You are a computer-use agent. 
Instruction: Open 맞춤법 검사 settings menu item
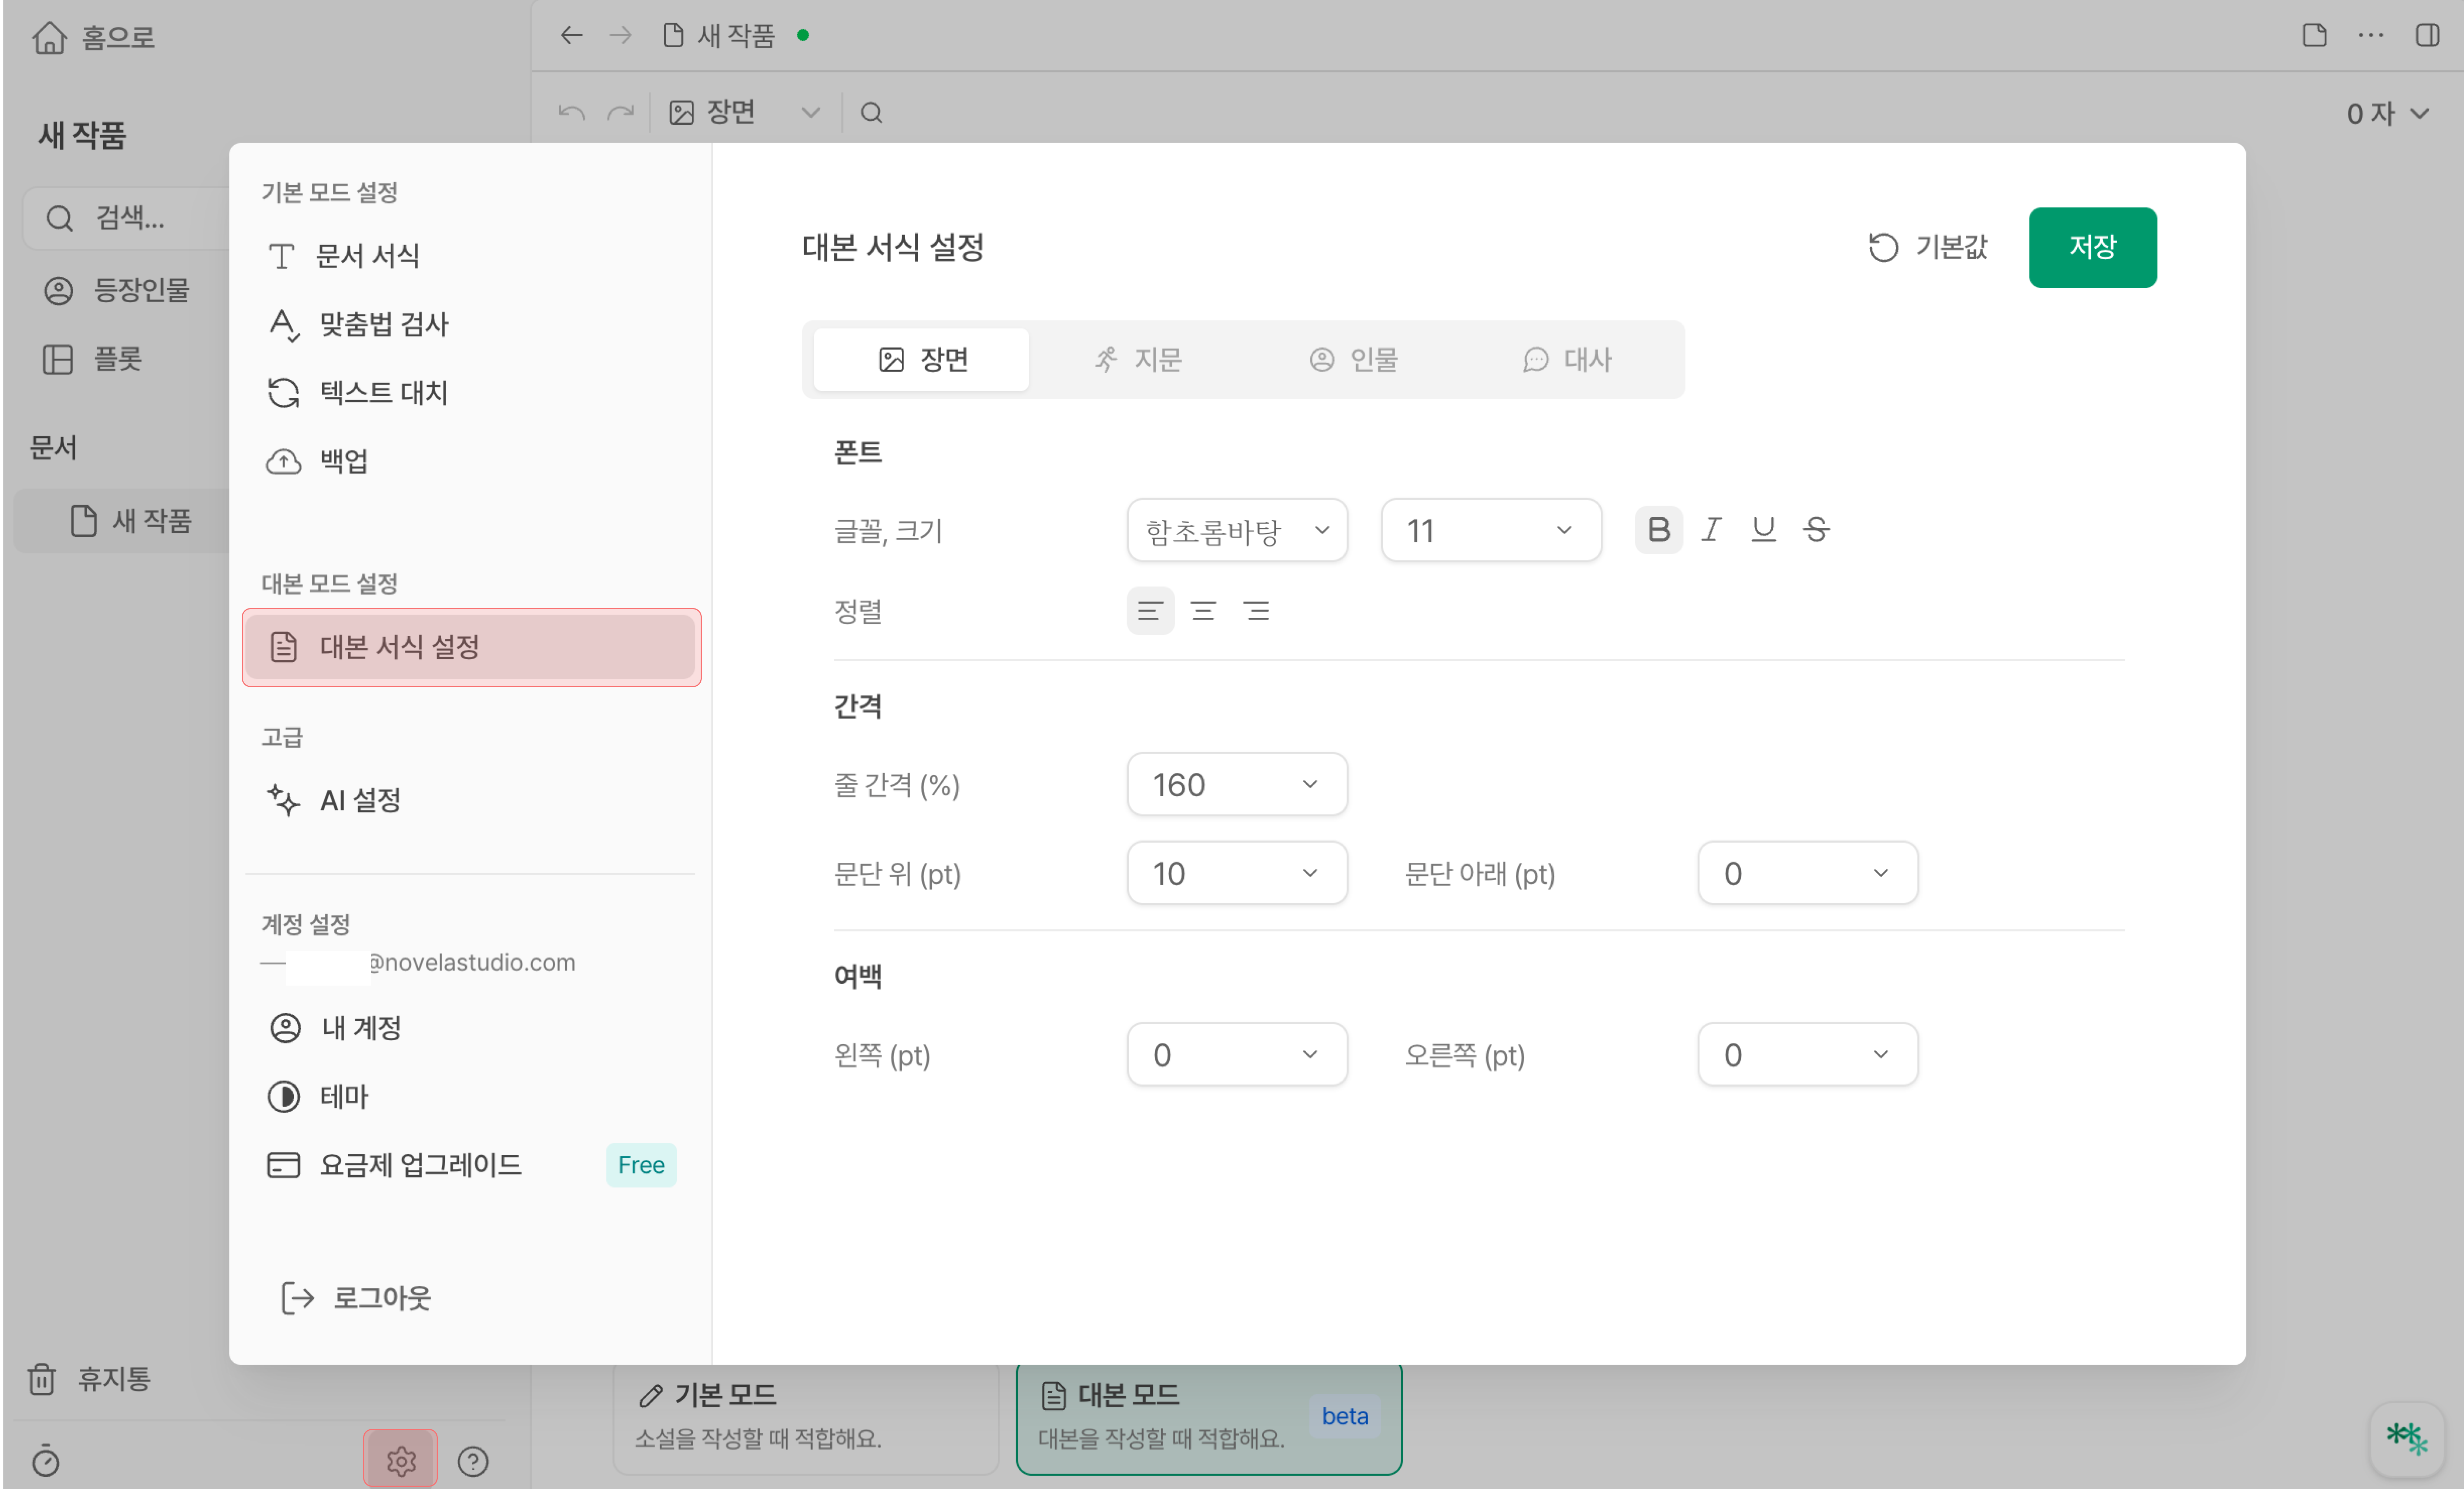click(x=383, y=324)
